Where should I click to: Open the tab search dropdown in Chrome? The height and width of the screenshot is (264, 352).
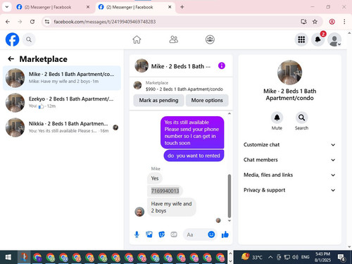pyautogui.click(x=7, y=7)
